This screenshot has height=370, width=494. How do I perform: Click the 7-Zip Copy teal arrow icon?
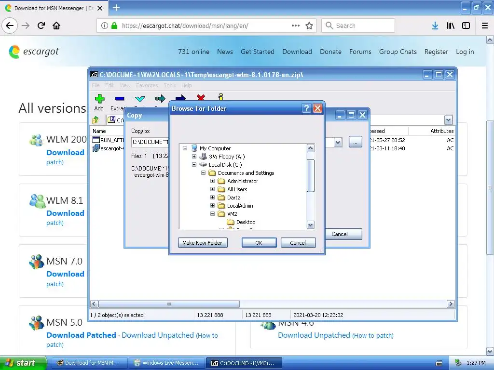[x=160, y=98]
